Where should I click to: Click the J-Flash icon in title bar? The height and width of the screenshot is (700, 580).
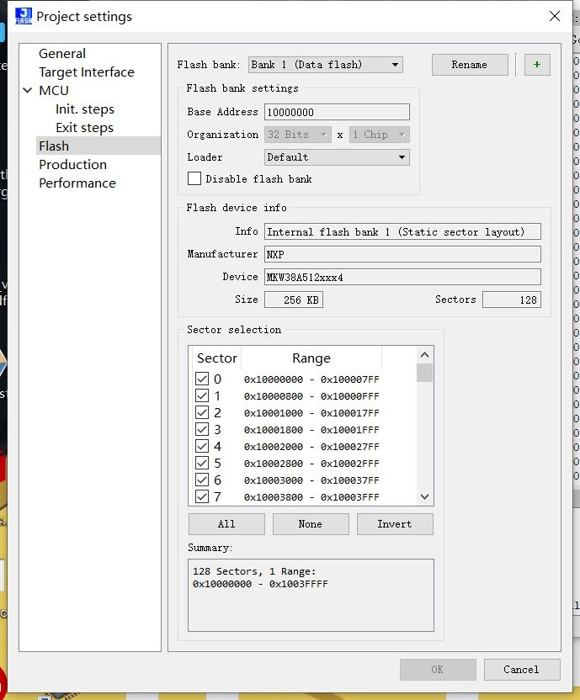(x=24, y=16)
